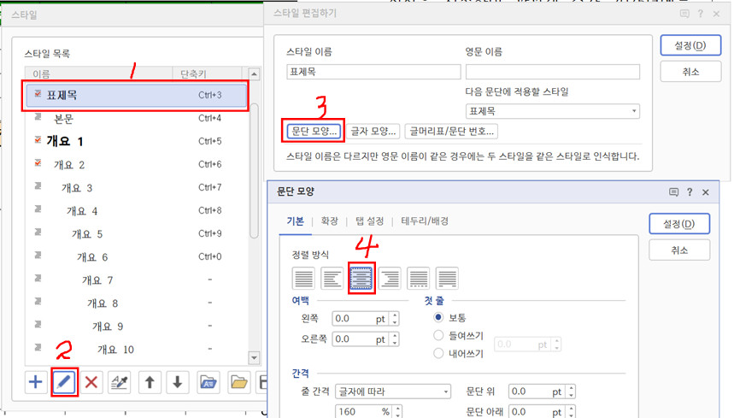The width and height of the screenshot is (734, 418).
Task: Select the 보통 first-line radio button
Action: (x=439, y=317)
